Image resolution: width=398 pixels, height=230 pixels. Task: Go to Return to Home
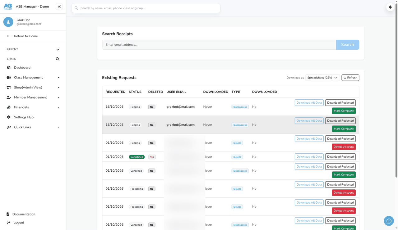(26, 36)
